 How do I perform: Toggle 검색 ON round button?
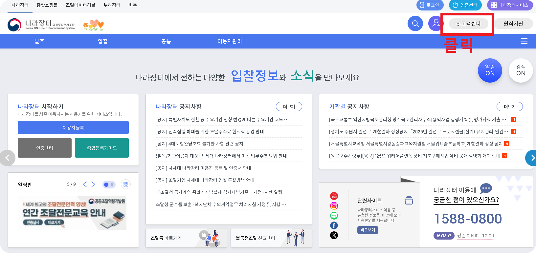click(521, 70)
